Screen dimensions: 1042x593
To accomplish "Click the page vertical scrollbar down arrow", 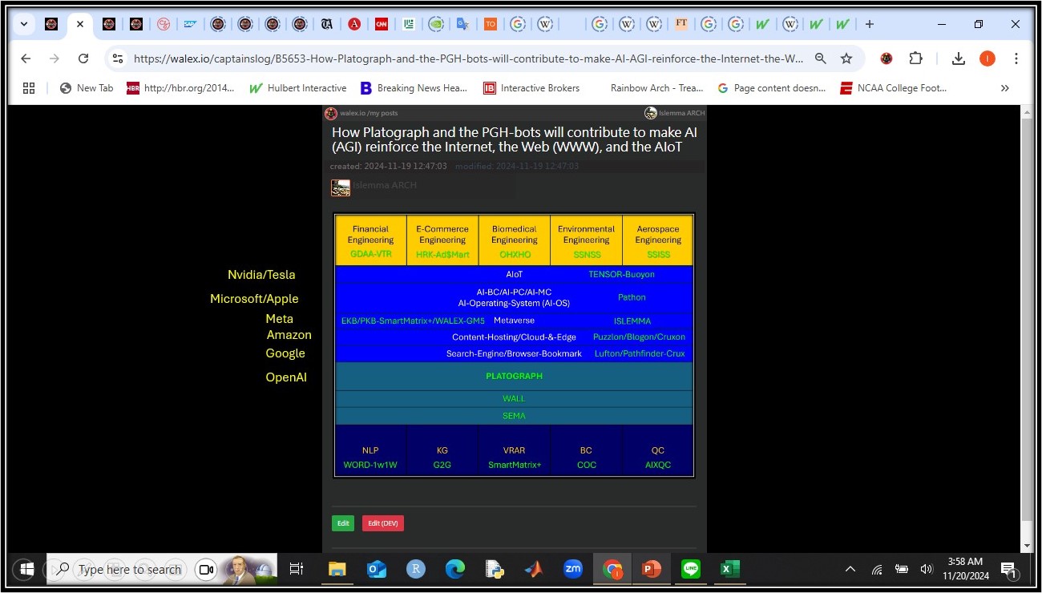I will pyautogui.click(x=1027, y=546).
